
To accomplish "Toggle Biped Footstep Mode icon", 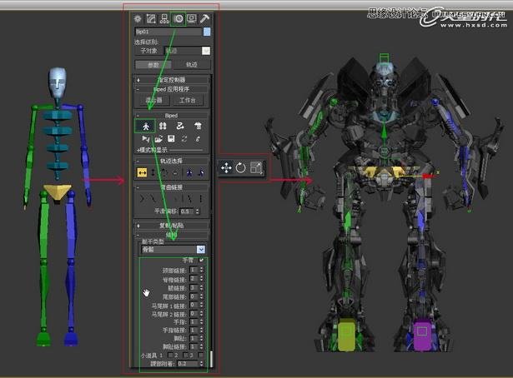I will pyautogui.click(x=163, y=126).
